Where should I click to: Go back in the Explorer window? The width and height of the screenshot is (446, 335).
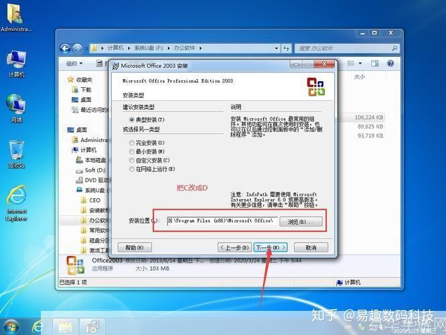65,49
